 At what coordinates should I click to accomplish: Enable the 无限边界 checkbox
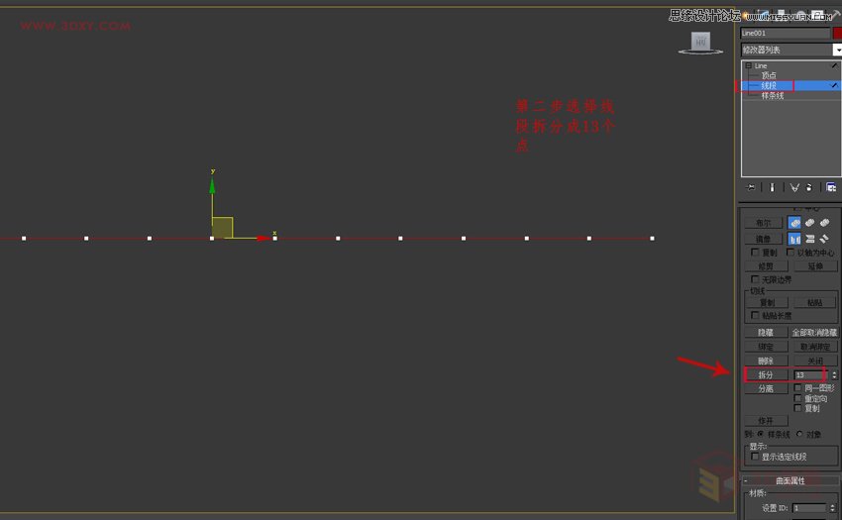(x=755, y=280)
